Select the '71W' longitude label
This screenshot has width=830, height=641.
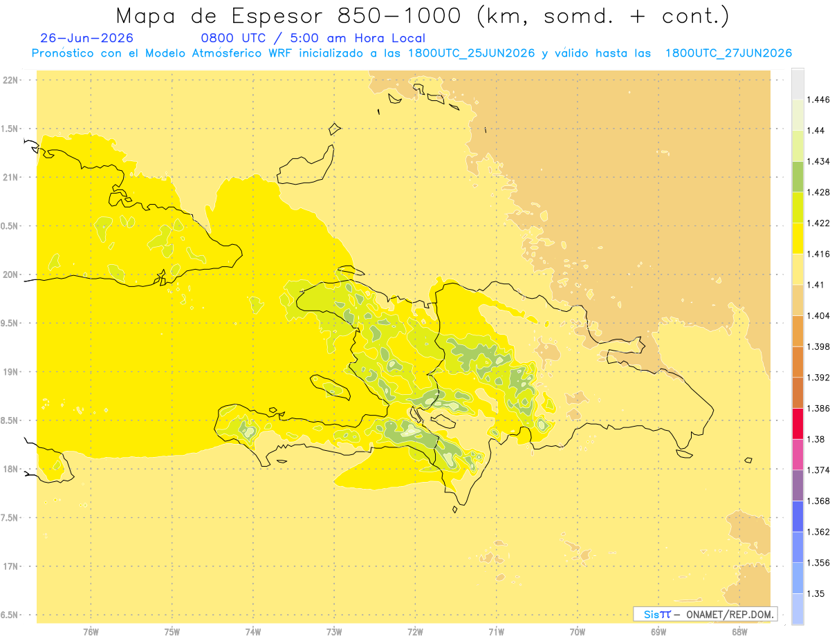click(x=496, y=632)
